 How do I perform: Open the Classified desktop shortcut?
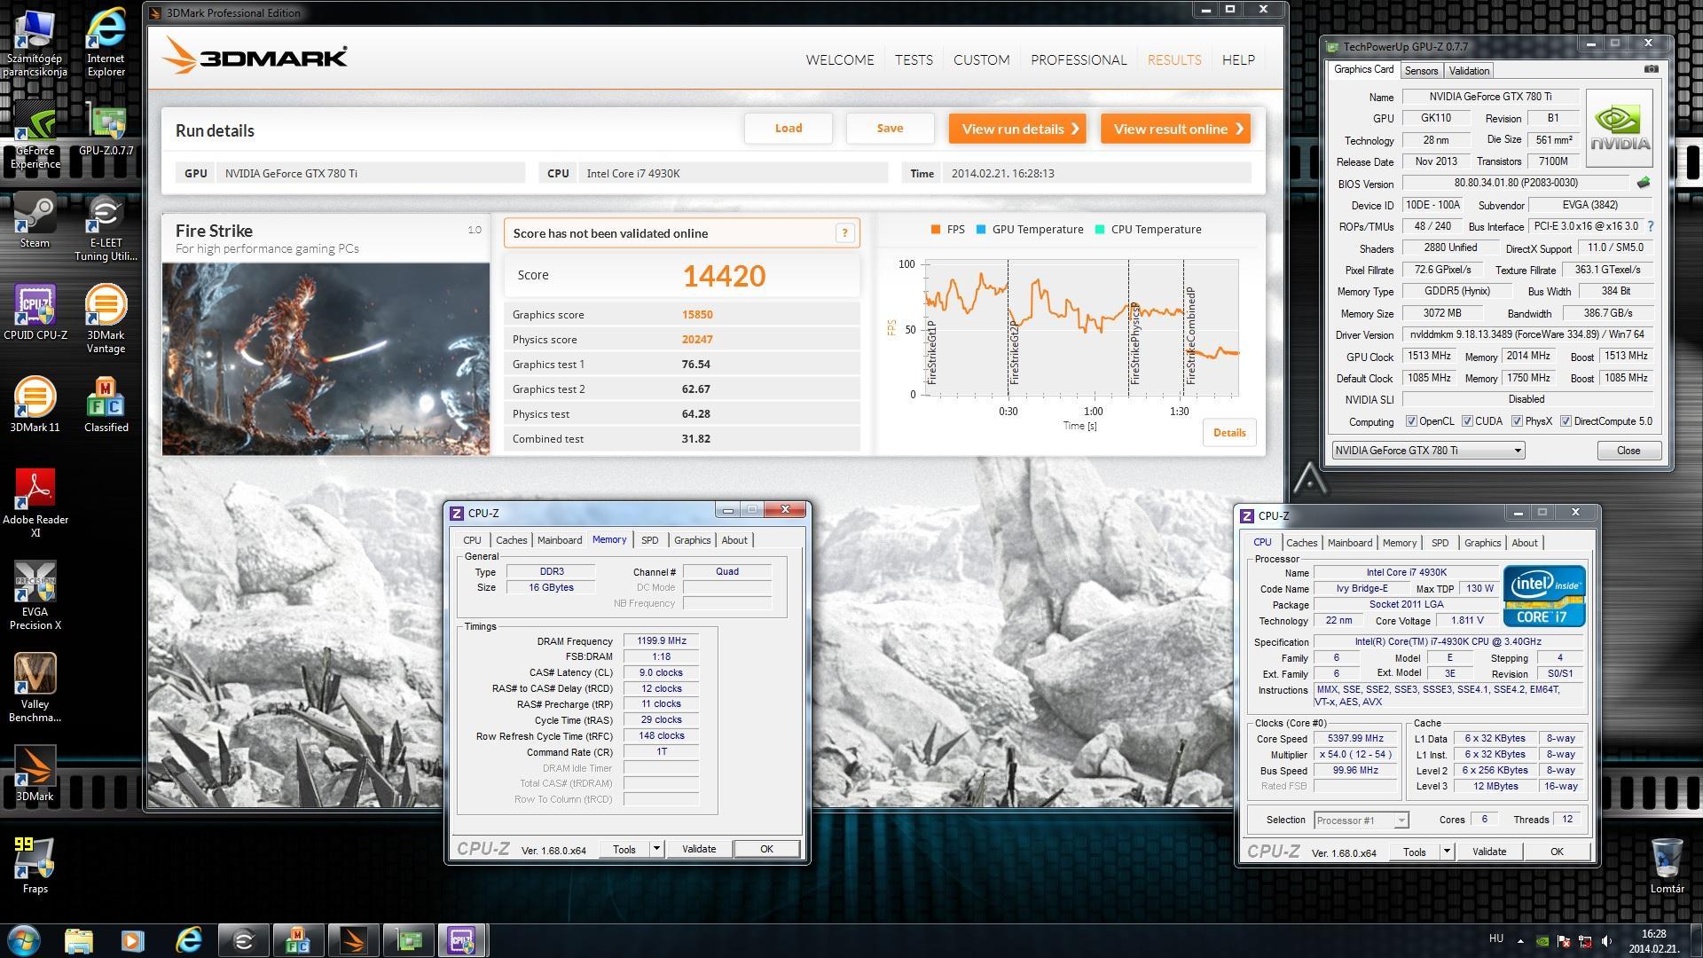pos(106,404)
